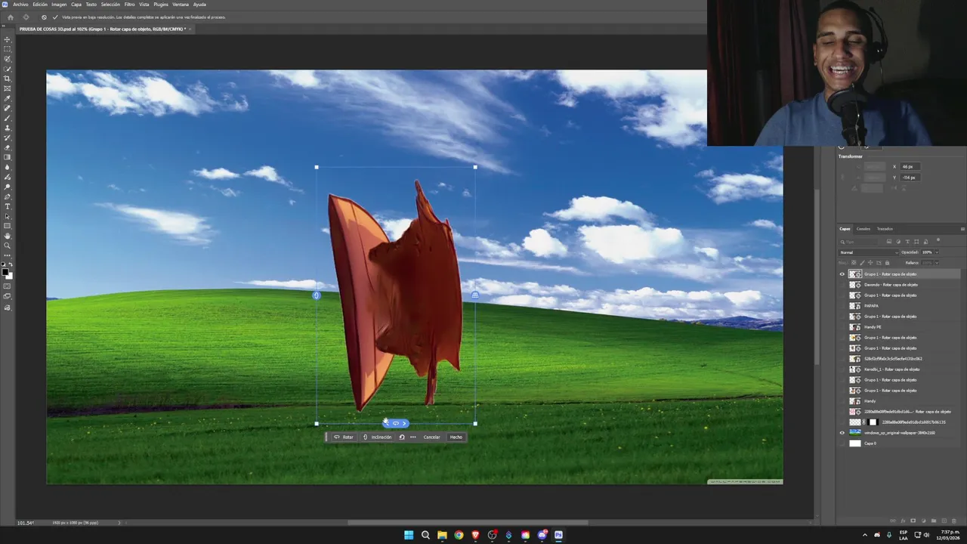Click the Inclinación button
The image size is (967, 544).
[378, 437]
